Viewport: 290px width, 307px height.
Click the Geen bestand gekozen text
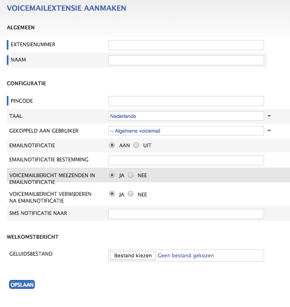click(x=186, y=256)
